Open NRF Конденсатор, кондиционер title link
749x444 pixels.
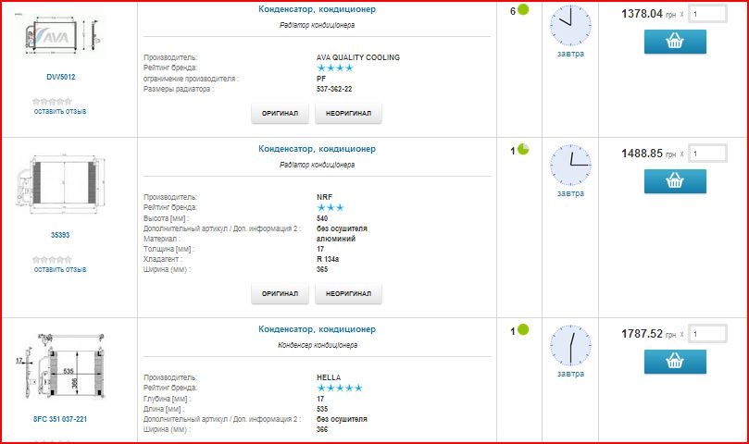click(x=317, y=149)
